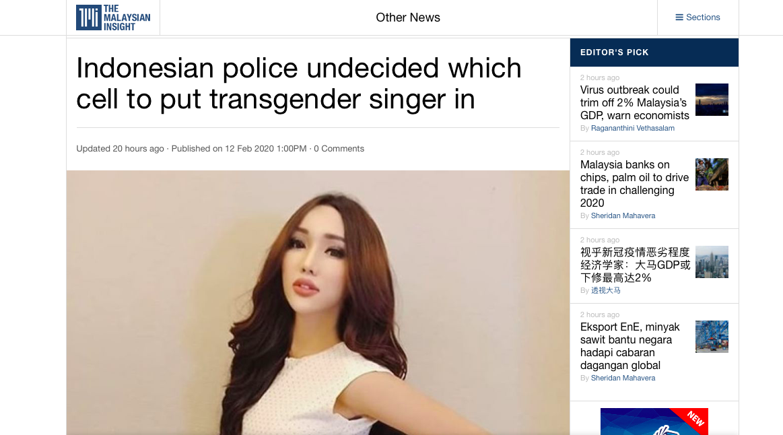View author Ragananthini Vethasalam's page
783x435 pixels.
pos(633,129)
